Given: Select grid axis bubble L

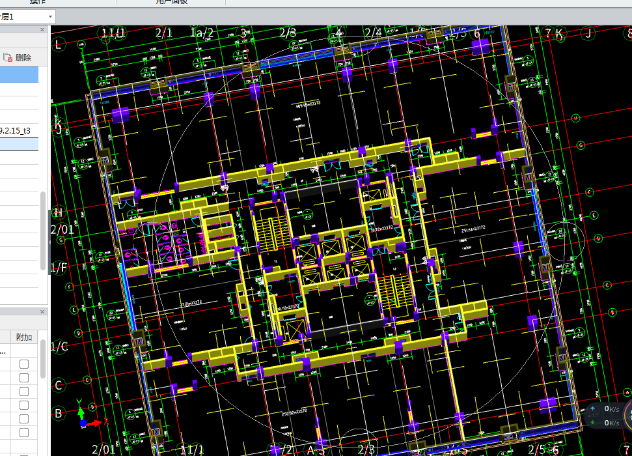Looking at the screenshot, I should (59, 44).
